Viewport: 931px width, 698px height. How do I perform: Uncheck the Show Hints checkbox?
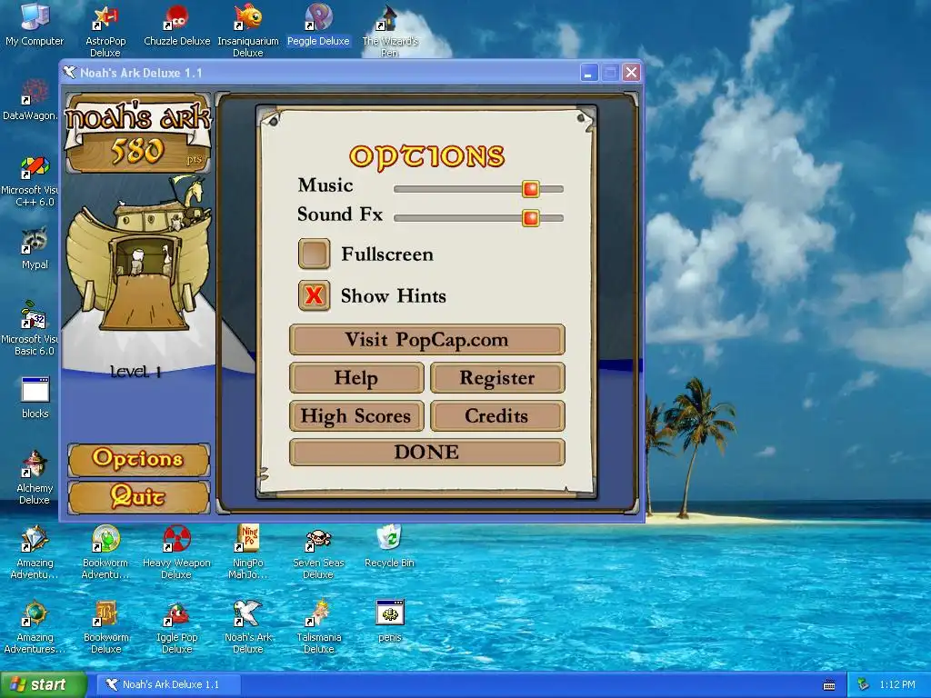314,295
